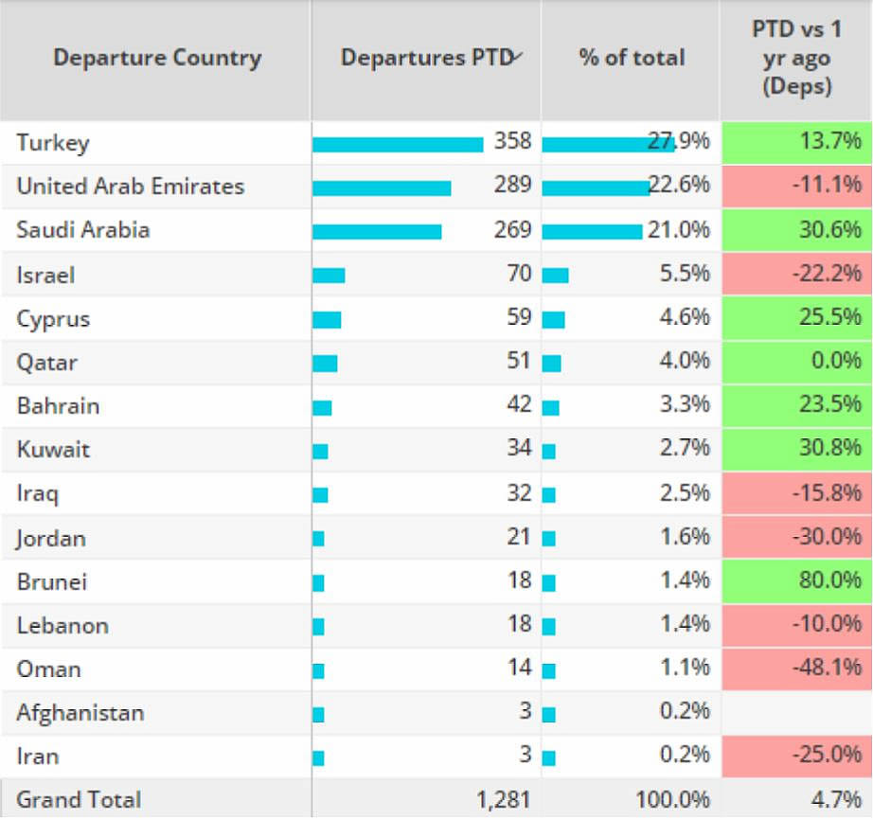Select the Israel row label
Screen dimensions: 873x820
point(45,276)
